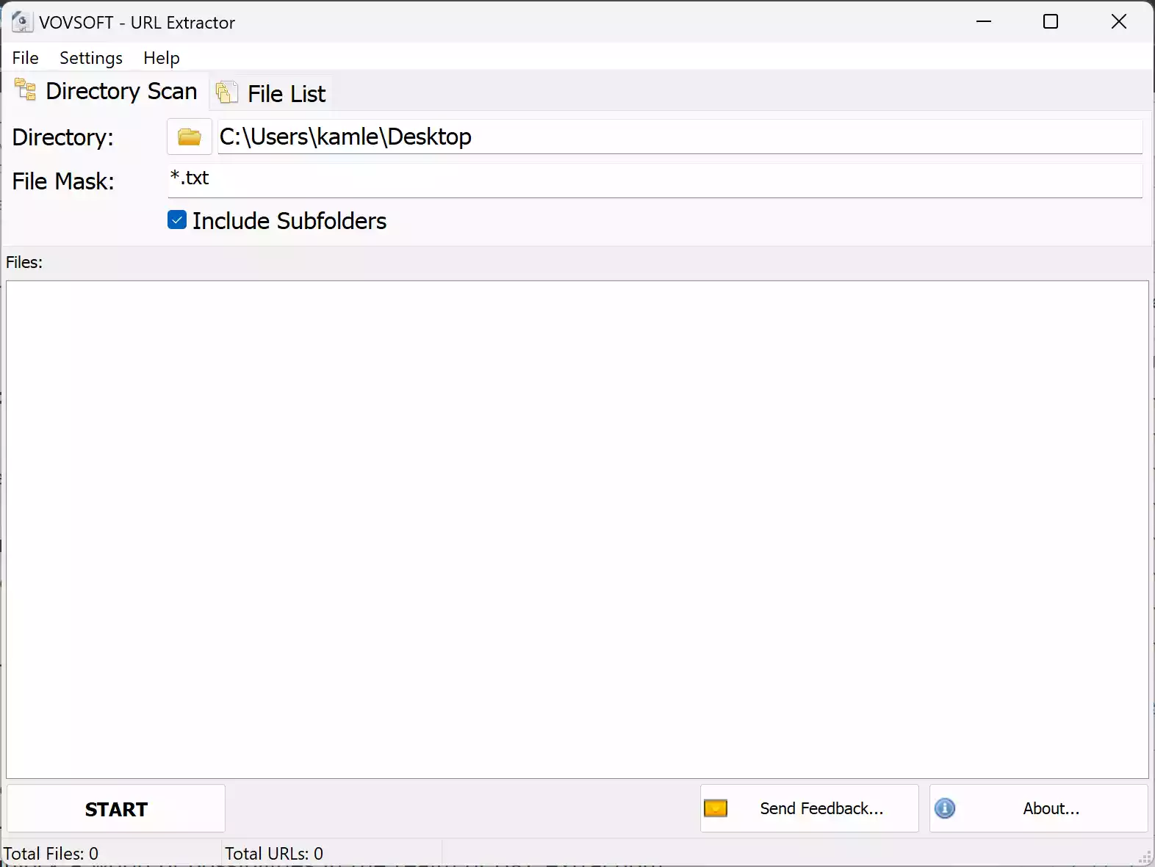
Task: Click the Send Feedback... button
Action: pyautogui.click(x=810, y=808)
